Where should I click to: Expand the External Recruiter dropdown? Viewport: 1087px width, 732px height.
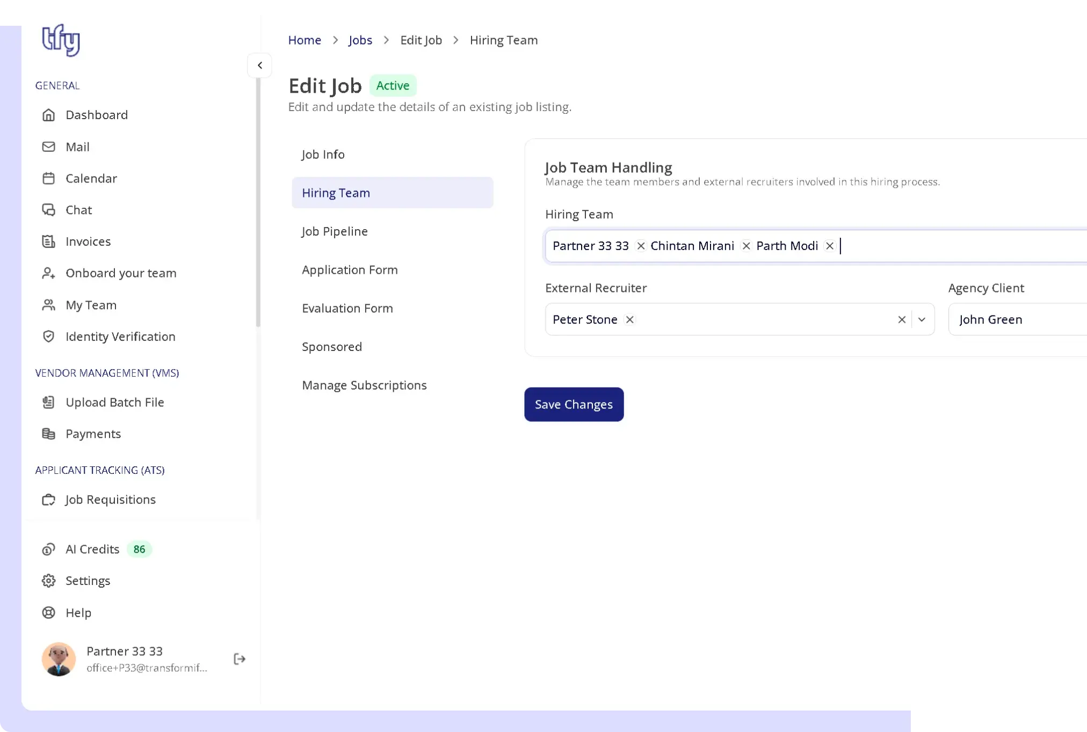coord(922,319)
